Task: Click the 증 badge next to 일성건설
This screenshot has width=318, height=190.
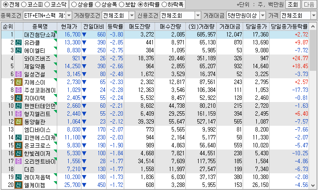Action: (x=18, y=74)
